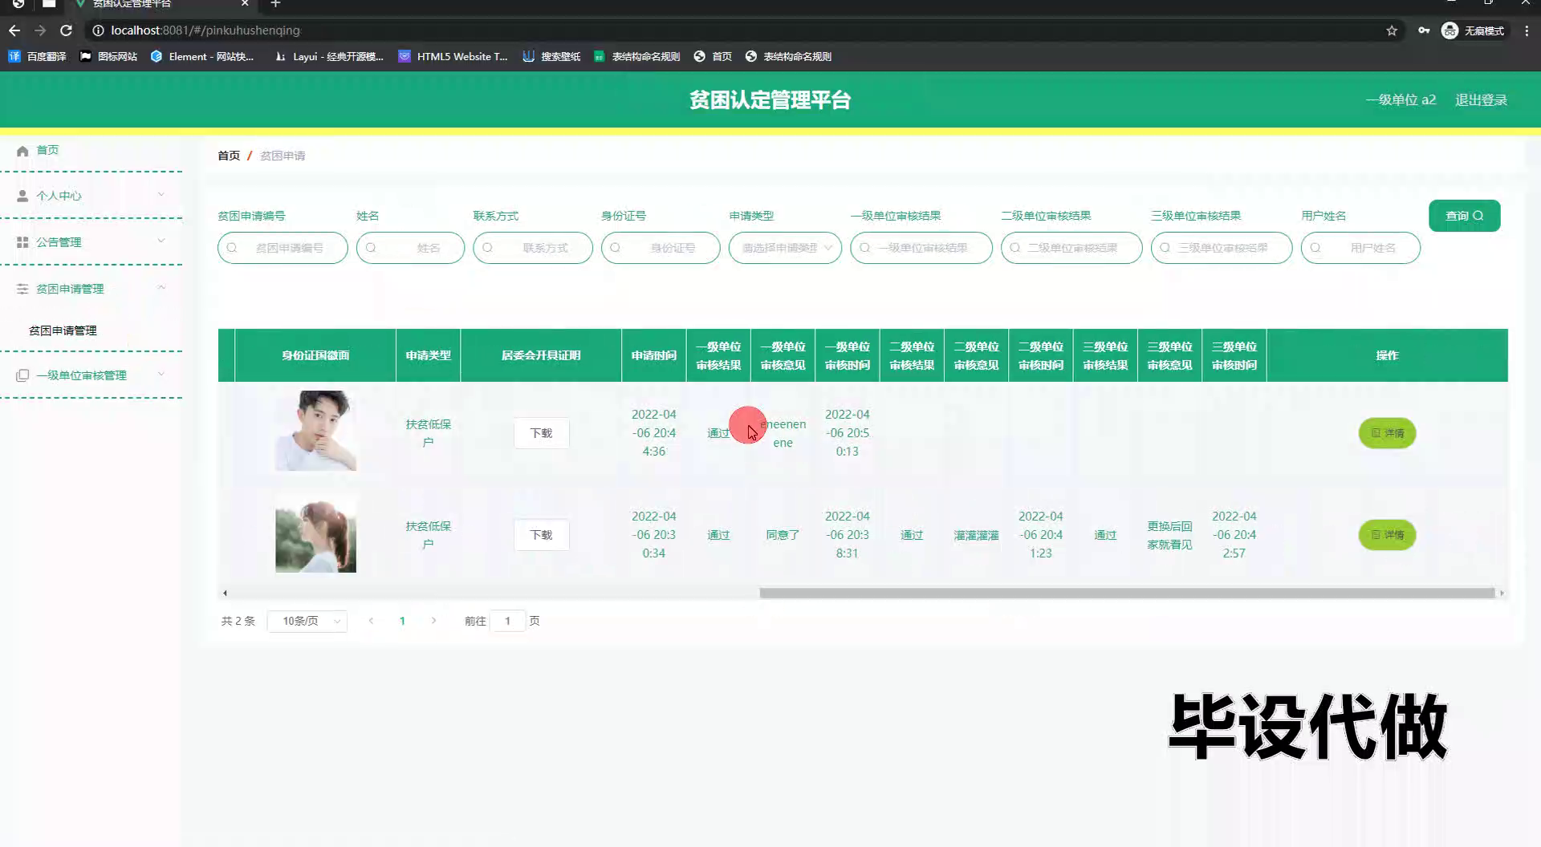Click page number 1
This screenshot has width=1541, height=847.
point(402,621)
